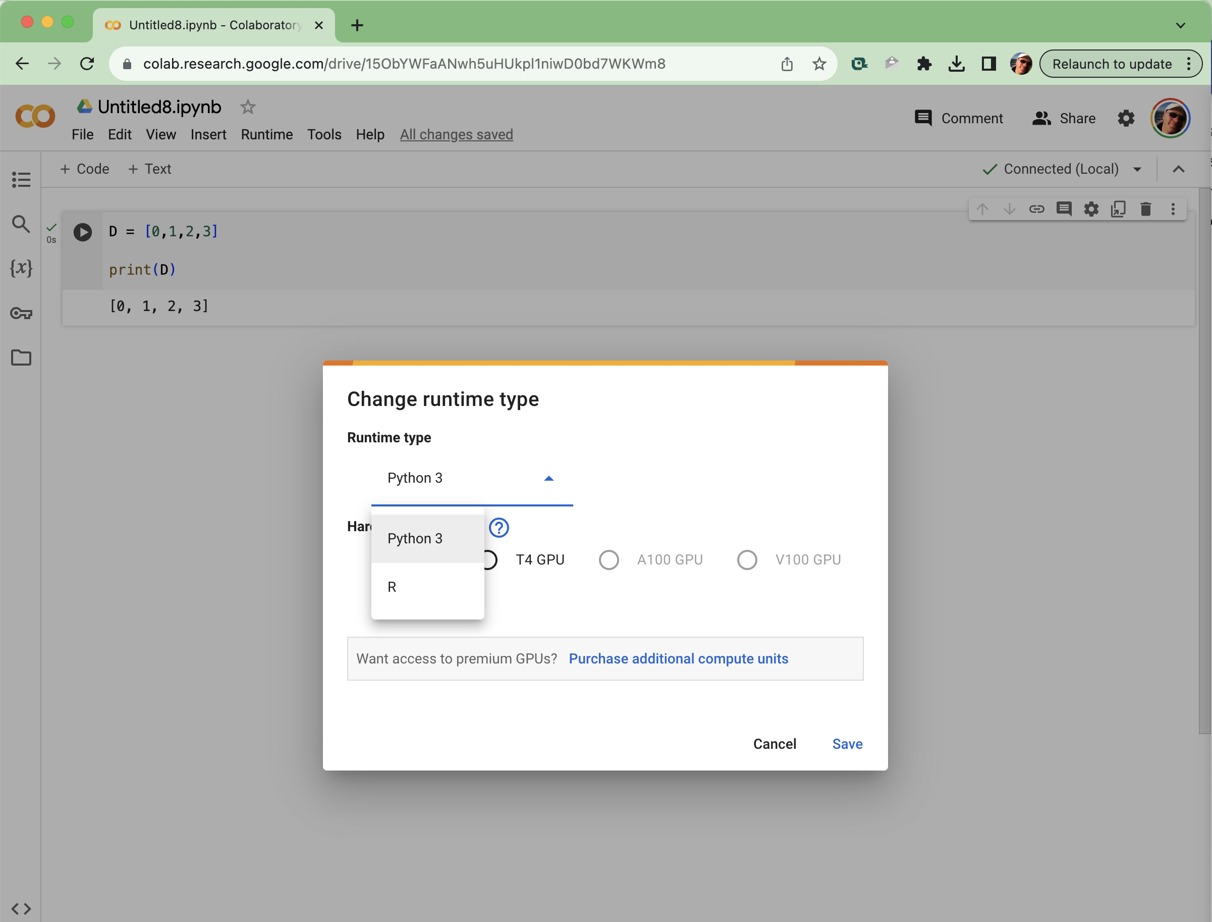1212x922 pixels.
Task: Expand the Connected (Local) dropdown arrow
Action: click(1137, 169)
